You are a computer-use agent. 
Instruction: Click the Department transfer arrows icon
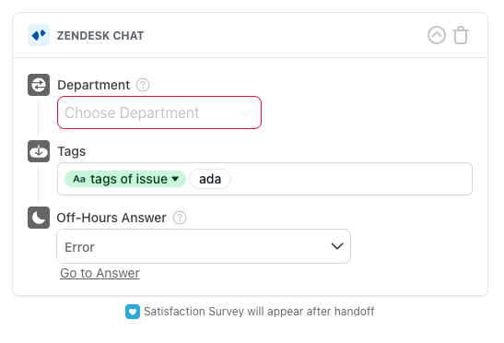coord(39,85)
